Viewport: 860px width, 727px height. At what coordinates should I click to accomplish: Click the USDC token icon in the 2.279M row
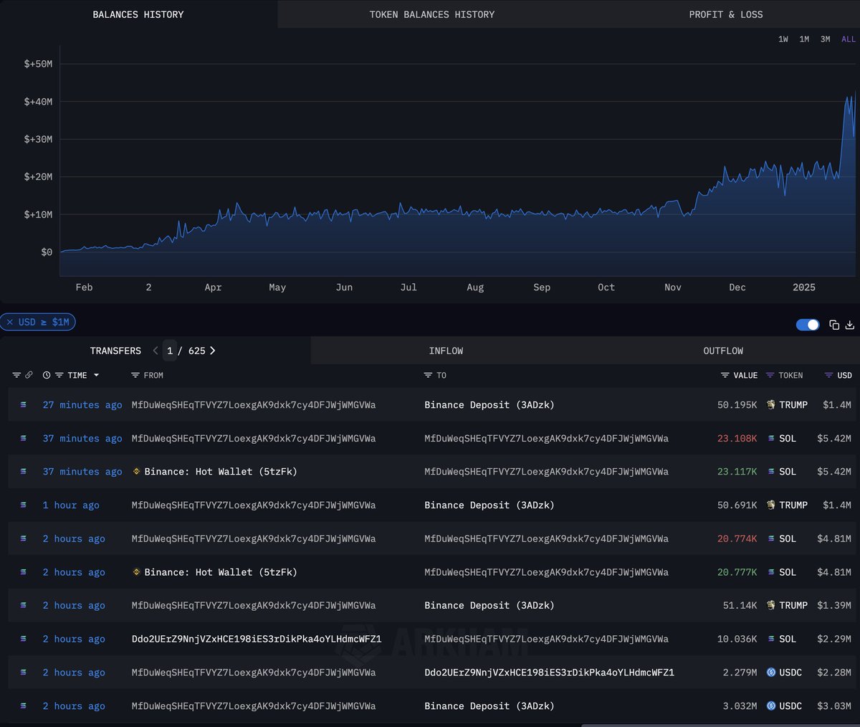coord(771,672)
